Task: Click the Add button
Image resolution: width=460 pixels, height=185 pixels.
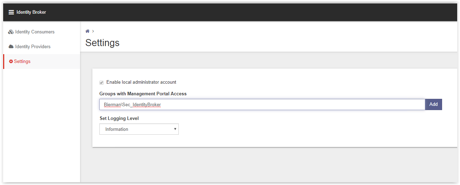Action: (x=433, y=104)
